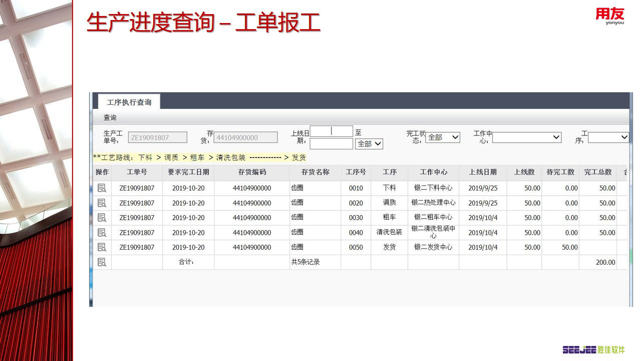This screenshot has width=641, height=361.
Task: Expand the 工序 filter dropdown
Action: tap(608, 137)
